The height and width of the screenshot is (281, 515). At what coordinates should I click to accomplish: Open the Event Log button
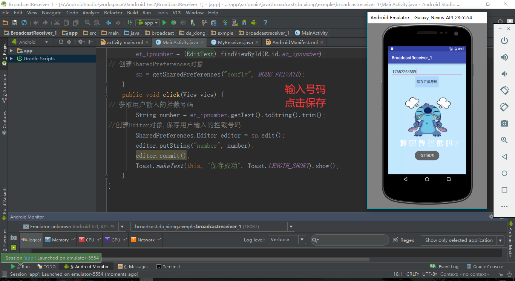[x=444, y=267]
